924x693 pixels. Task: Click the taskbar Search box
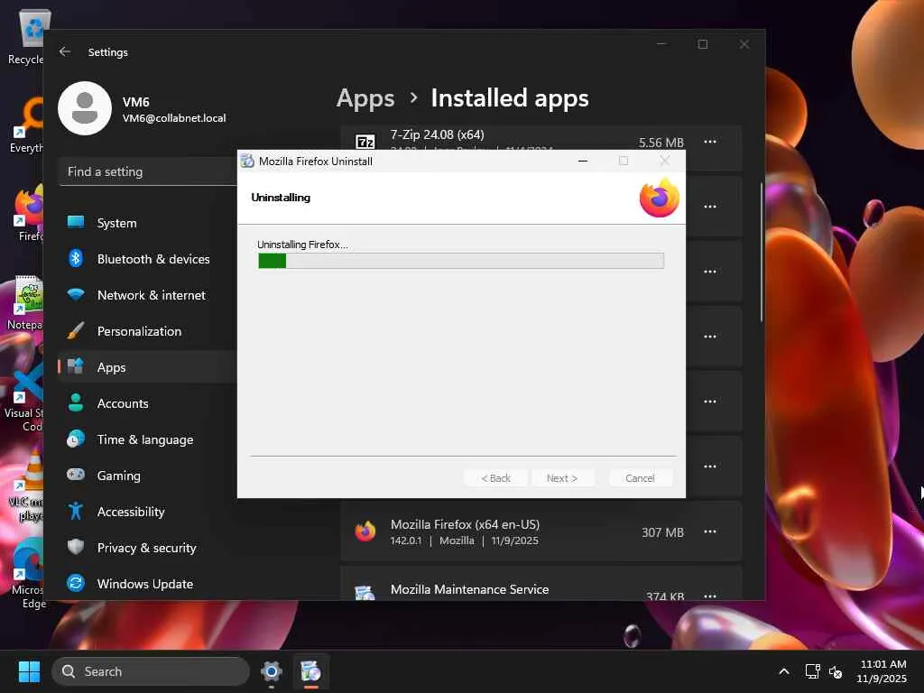pos(151,671)
